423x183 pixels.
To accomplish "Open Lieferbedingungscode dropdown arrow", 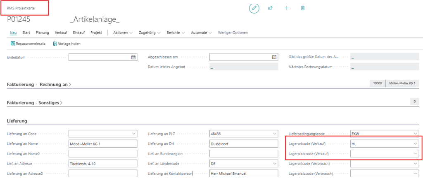I will pyautogui.click(x=416, y=134).
